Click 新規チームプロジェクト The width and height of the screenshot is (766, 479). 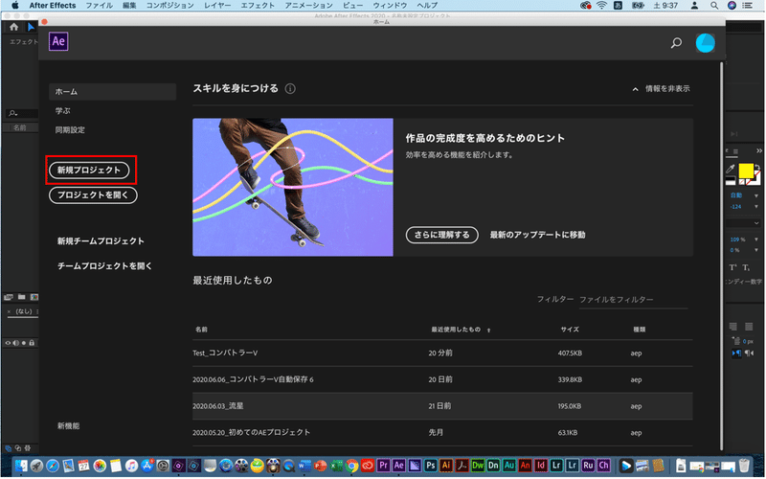[x=101, y=241]
